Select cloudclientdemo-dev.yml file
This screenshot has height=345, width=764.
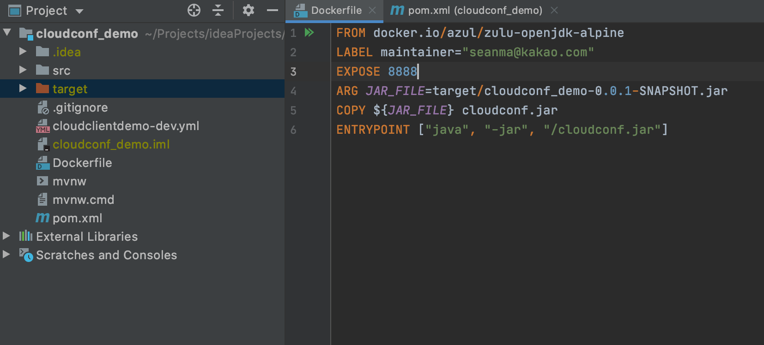(142, 125)
